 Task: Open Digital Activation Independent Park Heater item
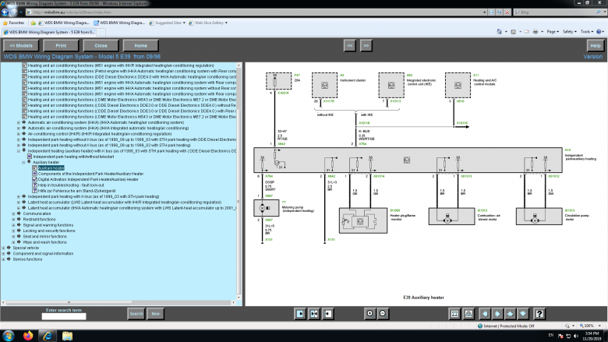point(88,179)
